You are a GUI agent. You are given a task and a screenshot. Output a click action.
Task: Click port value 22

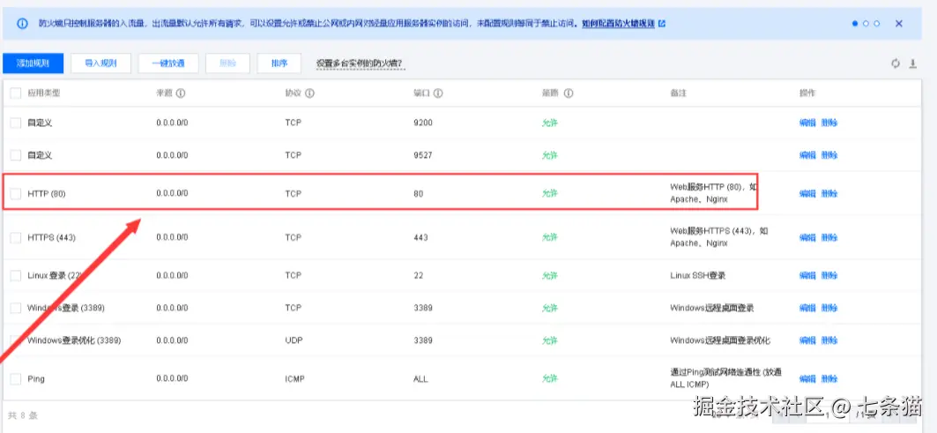coord(418,276)
